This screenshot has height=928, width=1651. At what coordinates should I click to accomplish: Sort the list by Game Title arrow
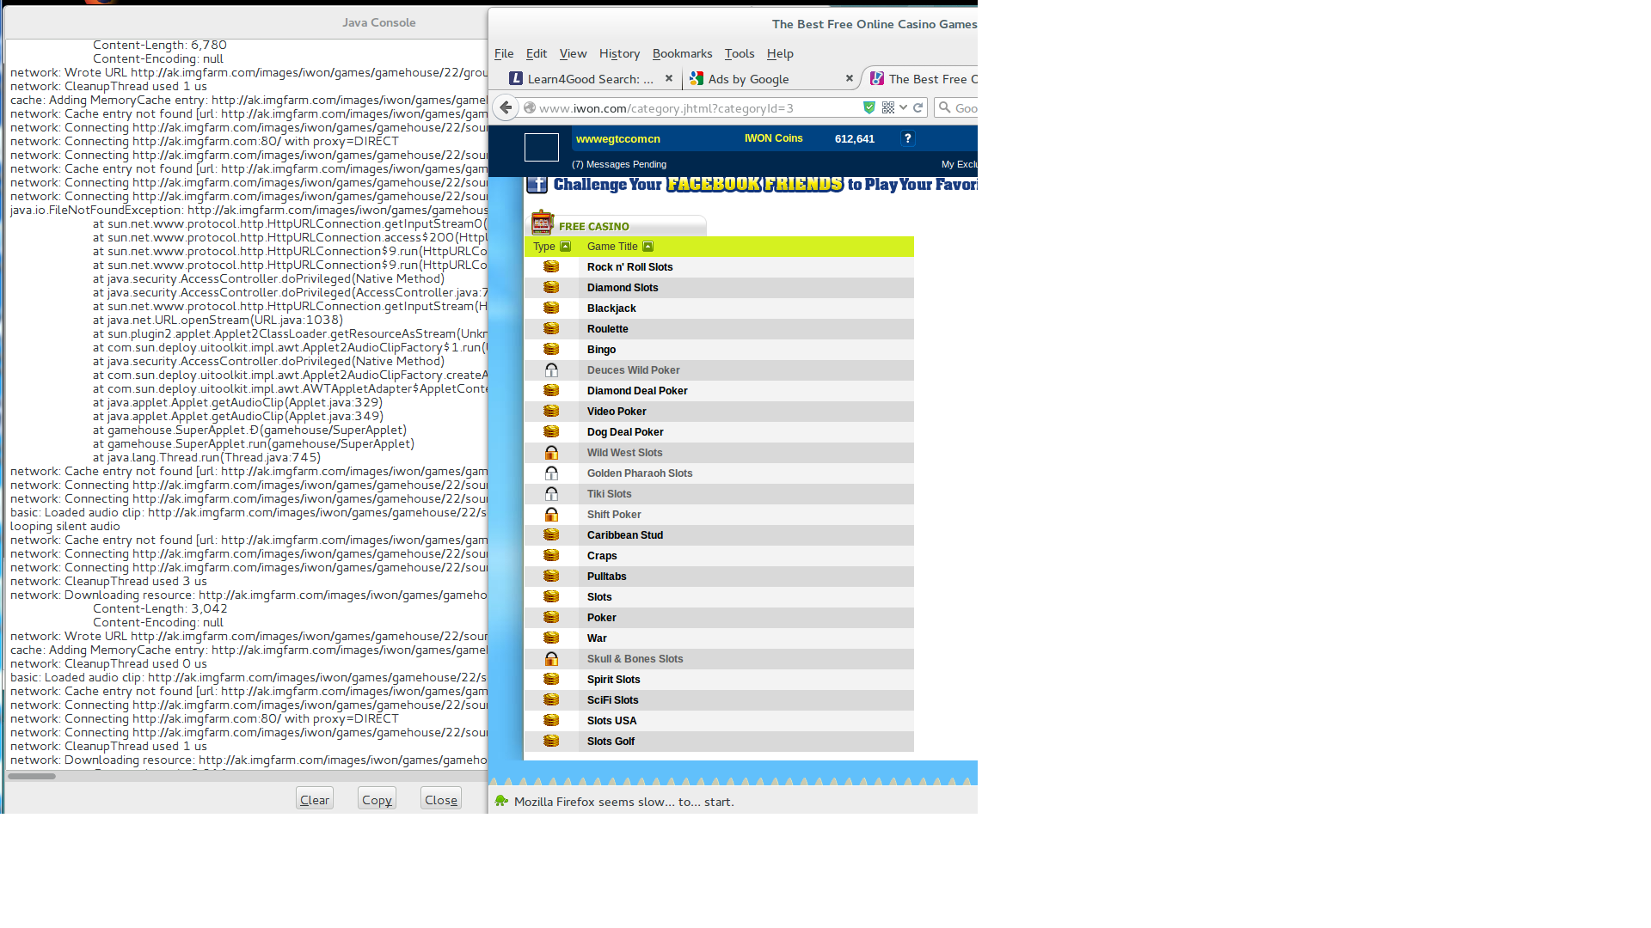648,247
